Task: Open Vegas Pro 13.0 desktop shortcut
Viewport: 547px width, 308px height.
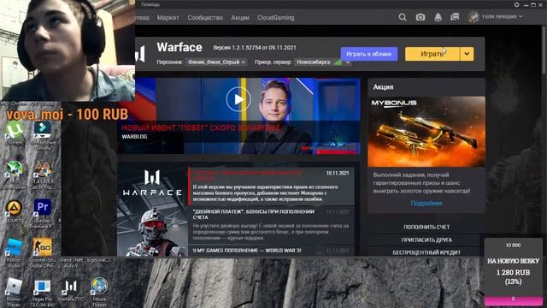Action: click(x=43, y=293)
